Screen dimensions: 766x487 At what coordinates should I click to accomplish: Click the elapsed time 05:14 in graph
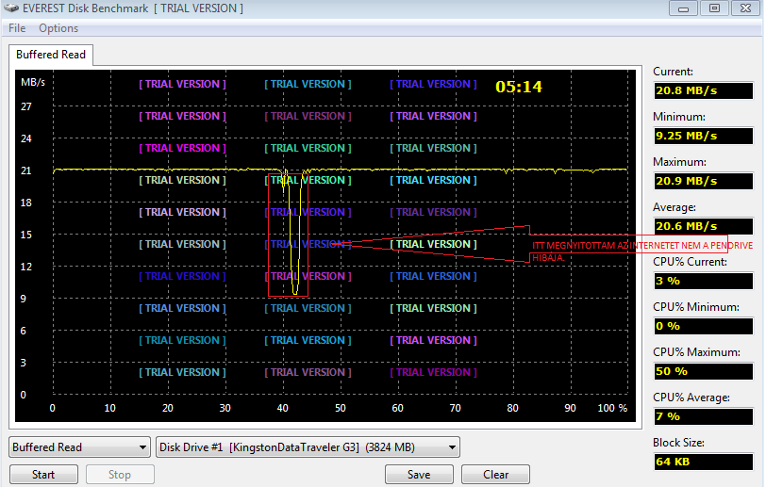pos(519,87)
